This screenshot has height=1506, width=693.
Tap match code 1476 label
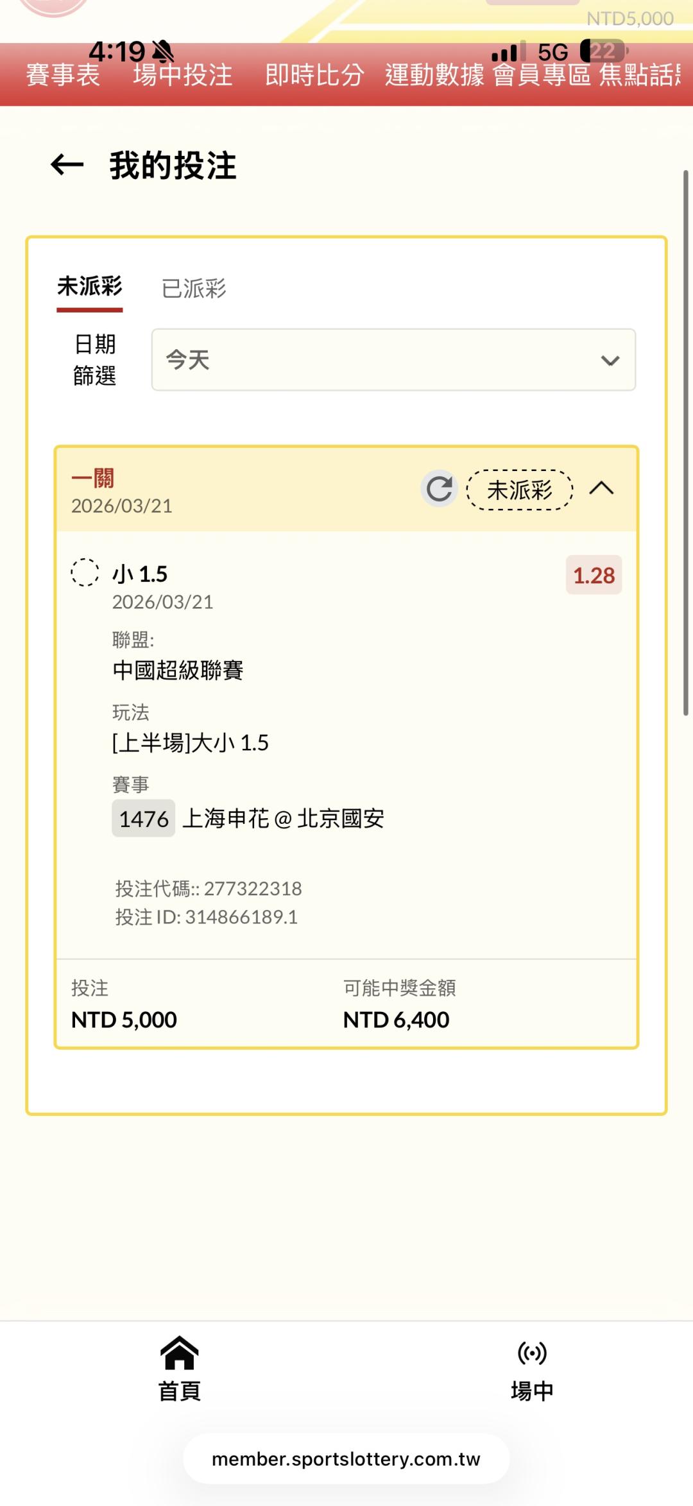click(144, 819)
